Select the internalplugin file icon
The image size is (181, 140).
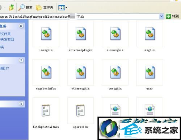81,34
